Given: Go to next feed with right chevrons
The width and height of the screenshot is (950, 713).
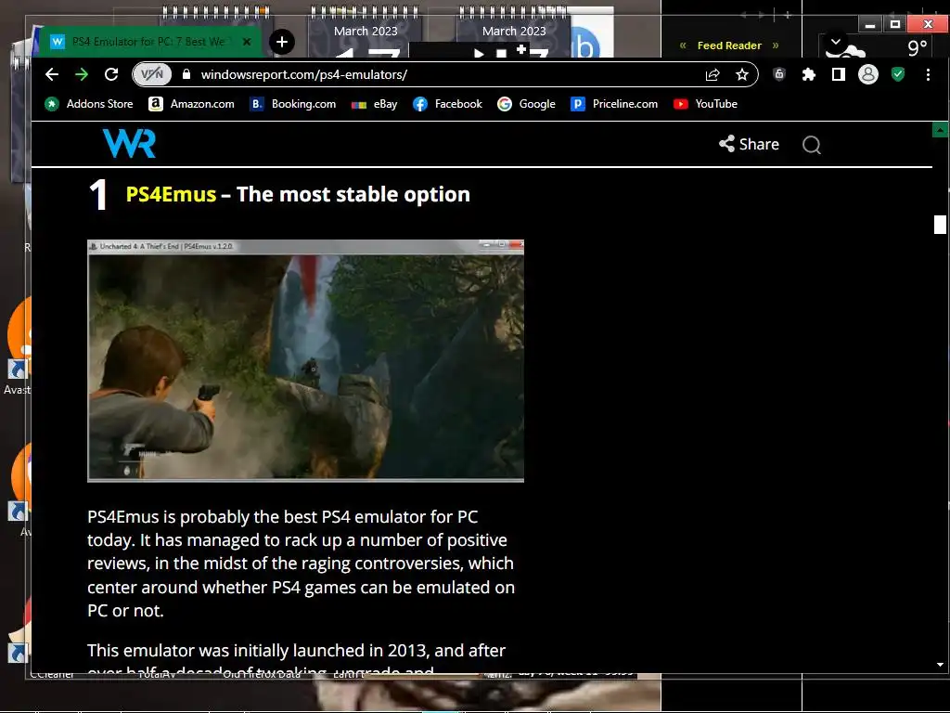Looking at the screenshot, I should (x=776, y=45).
